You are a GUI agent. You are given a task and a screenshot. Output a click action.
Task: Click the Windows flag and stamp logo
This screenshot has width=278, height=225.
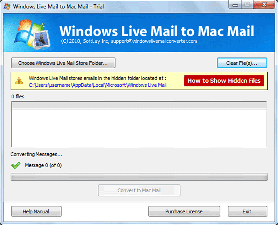click(32, 35)
